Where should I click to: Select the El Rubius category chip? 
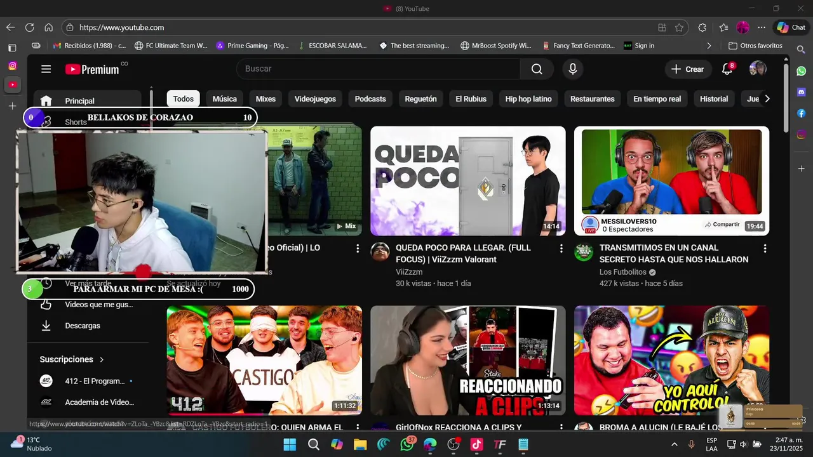(x=471, y=99)
